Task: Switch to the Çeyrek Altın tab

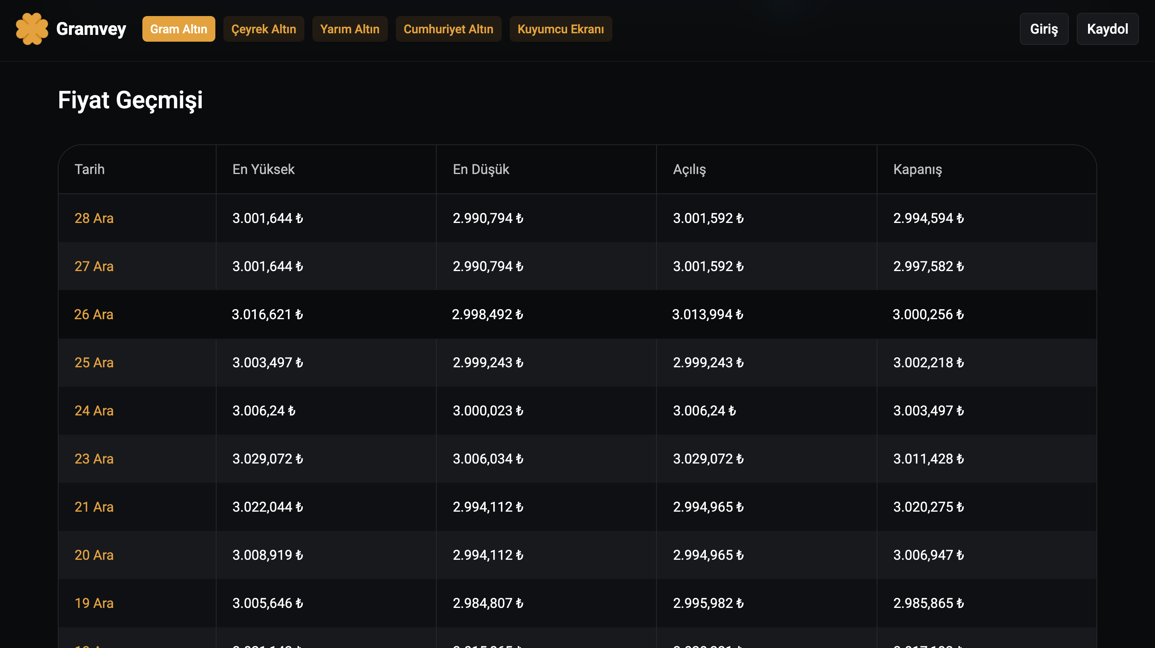Action: click(263, 29)
